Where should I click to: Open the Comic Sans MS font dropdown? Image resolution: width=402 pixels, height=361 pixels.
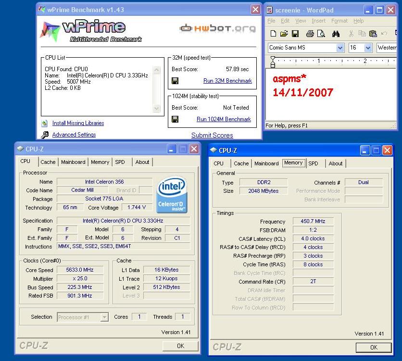coord(340,48)
